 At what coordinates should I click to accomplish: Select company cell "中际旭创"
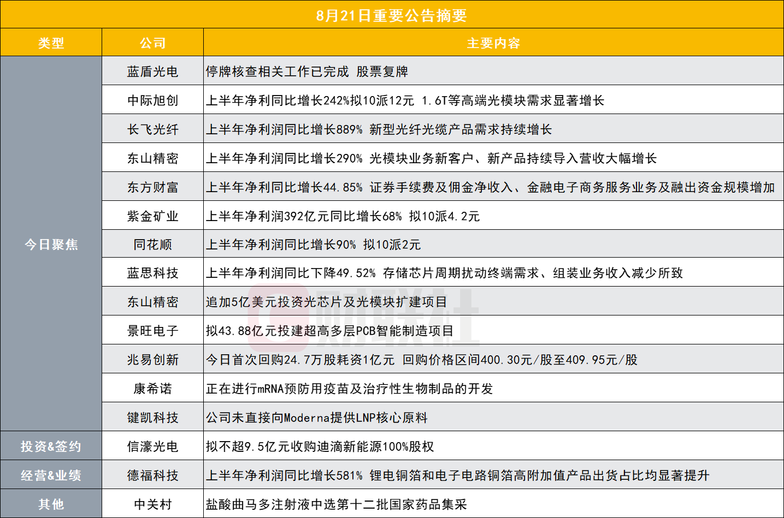point(153,100)
